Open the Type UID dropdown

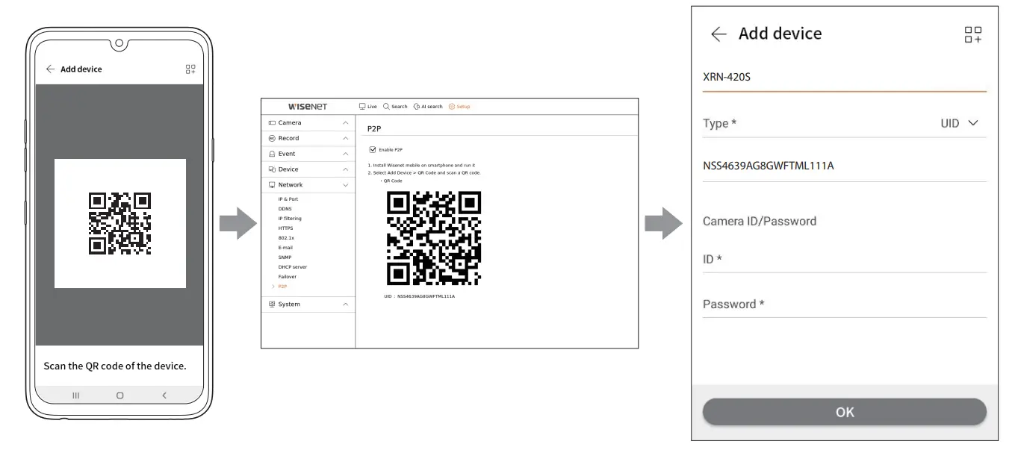point(959,123)
